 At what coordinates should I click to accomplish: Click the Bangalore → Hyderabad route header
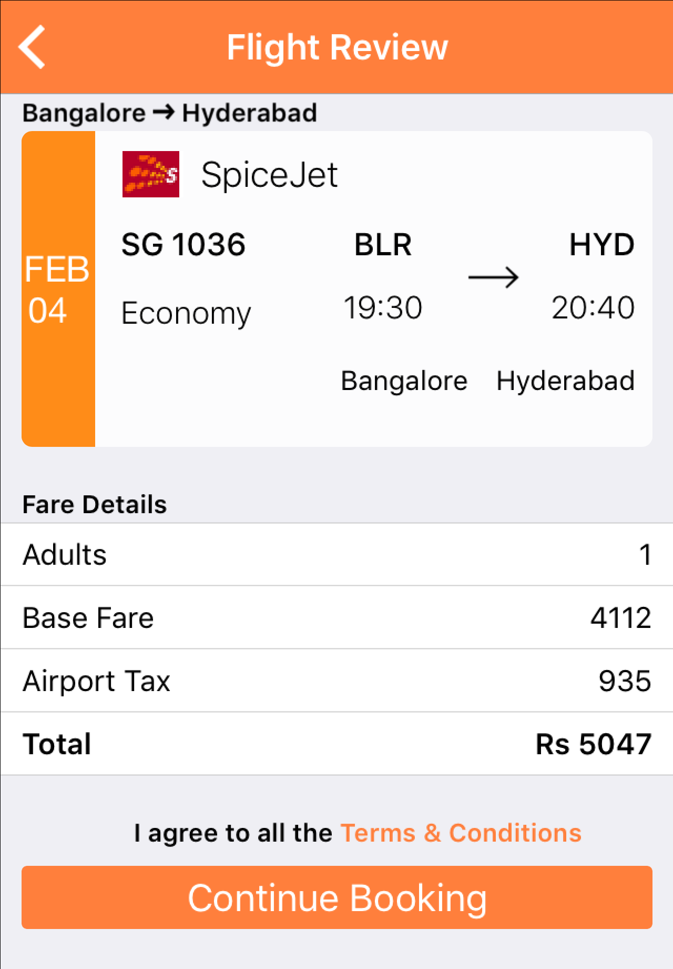(x=170, y=113)
